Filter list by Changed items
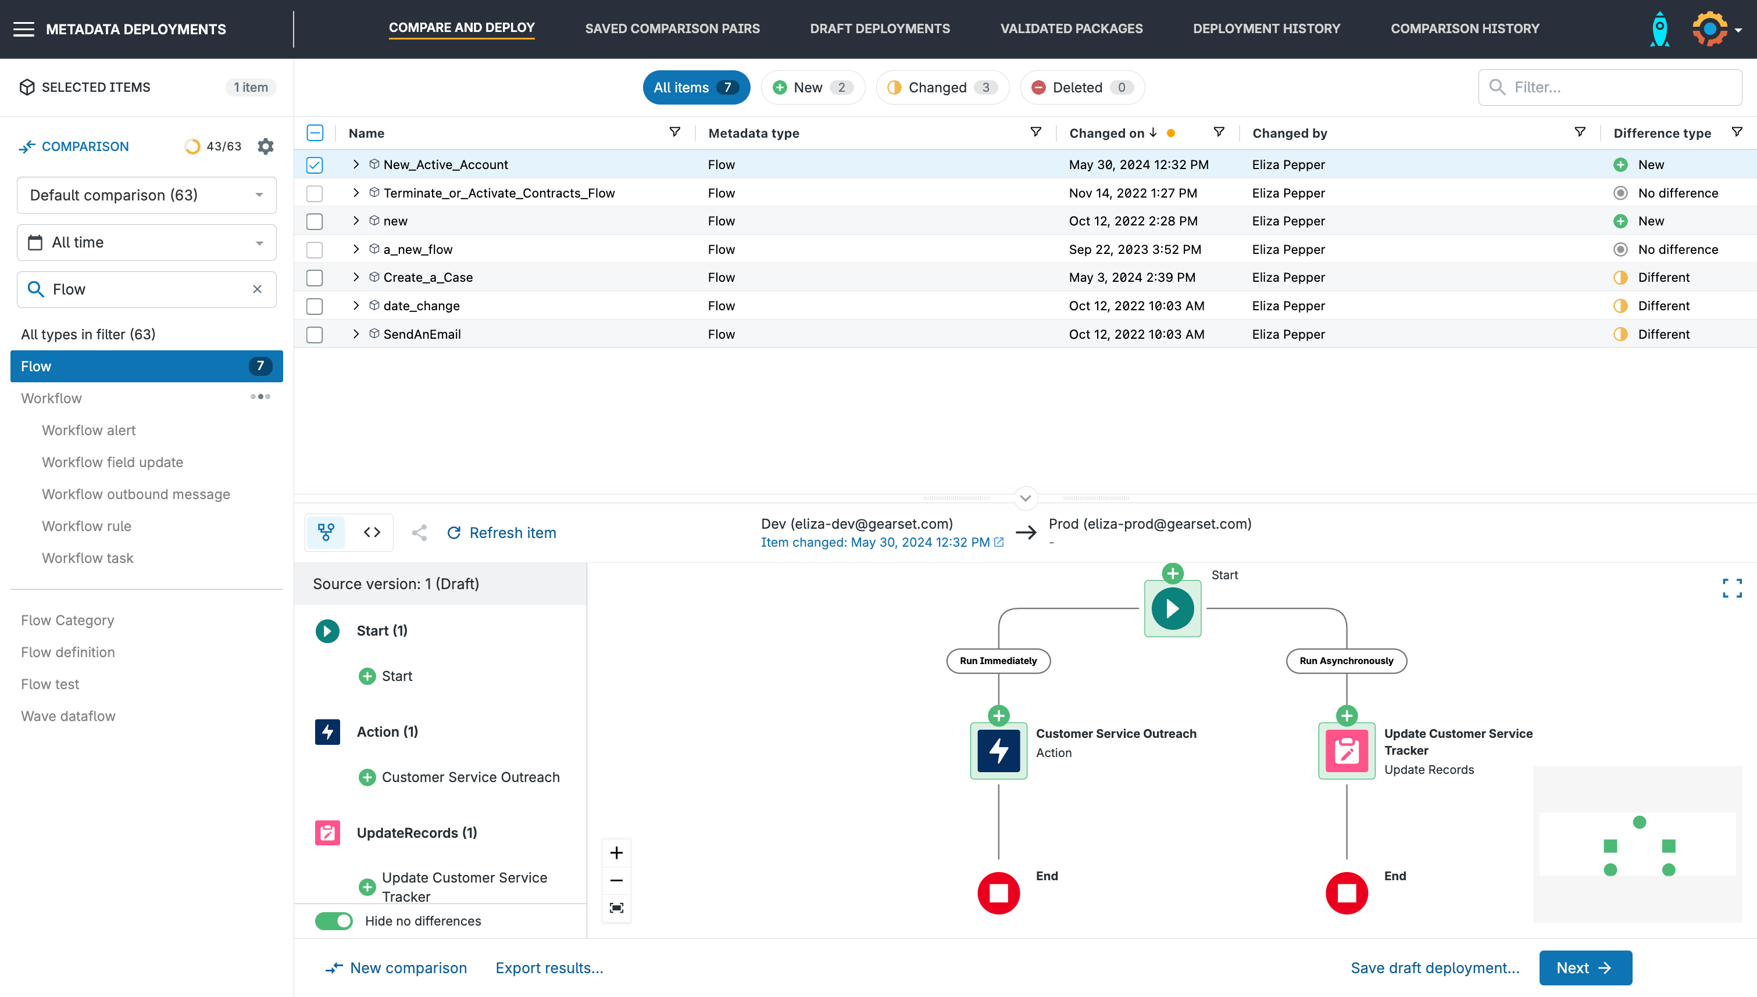The image size is (1757, 997). (942, 88)
